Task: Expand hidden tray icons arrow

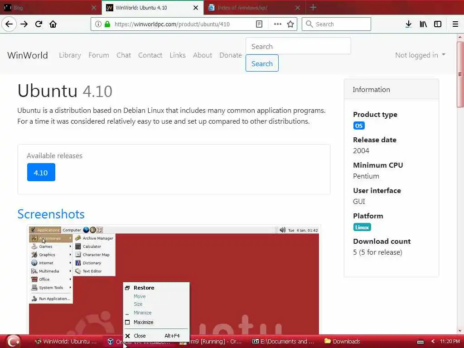Action: pos(433,342)
